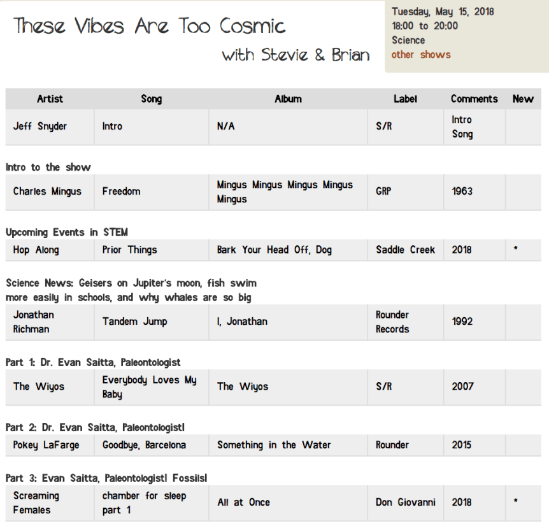549x526 pixels.
Task: Select the Label column header
Action: tap(405, 99)
